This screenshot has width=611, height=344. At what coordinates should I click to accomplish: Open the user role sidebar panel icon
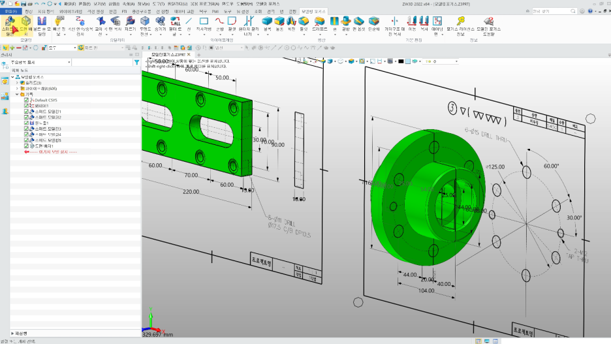click(5, 111)
